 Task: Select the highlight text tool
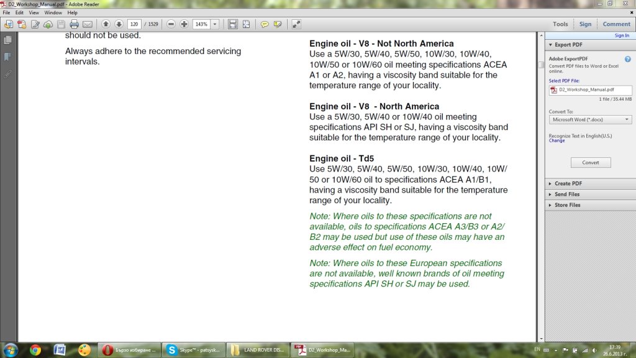pos(278,24)
